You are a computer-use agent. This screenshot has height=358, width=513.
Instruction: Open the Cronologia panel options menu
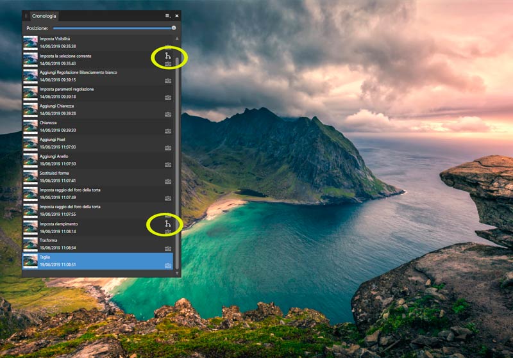[167, 15]
